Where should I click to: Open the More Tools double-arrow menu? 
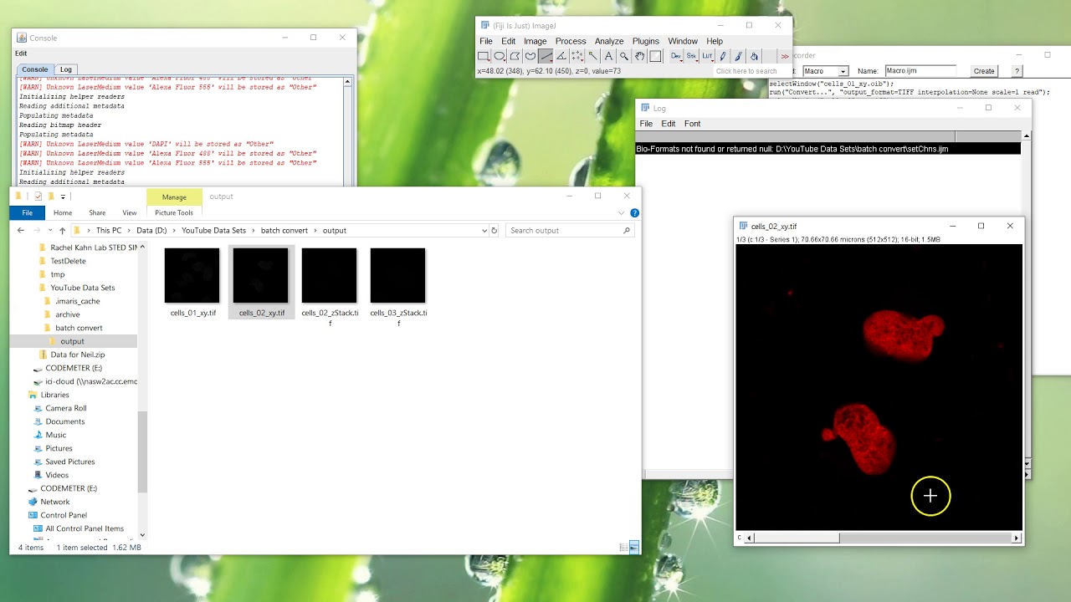784,56
